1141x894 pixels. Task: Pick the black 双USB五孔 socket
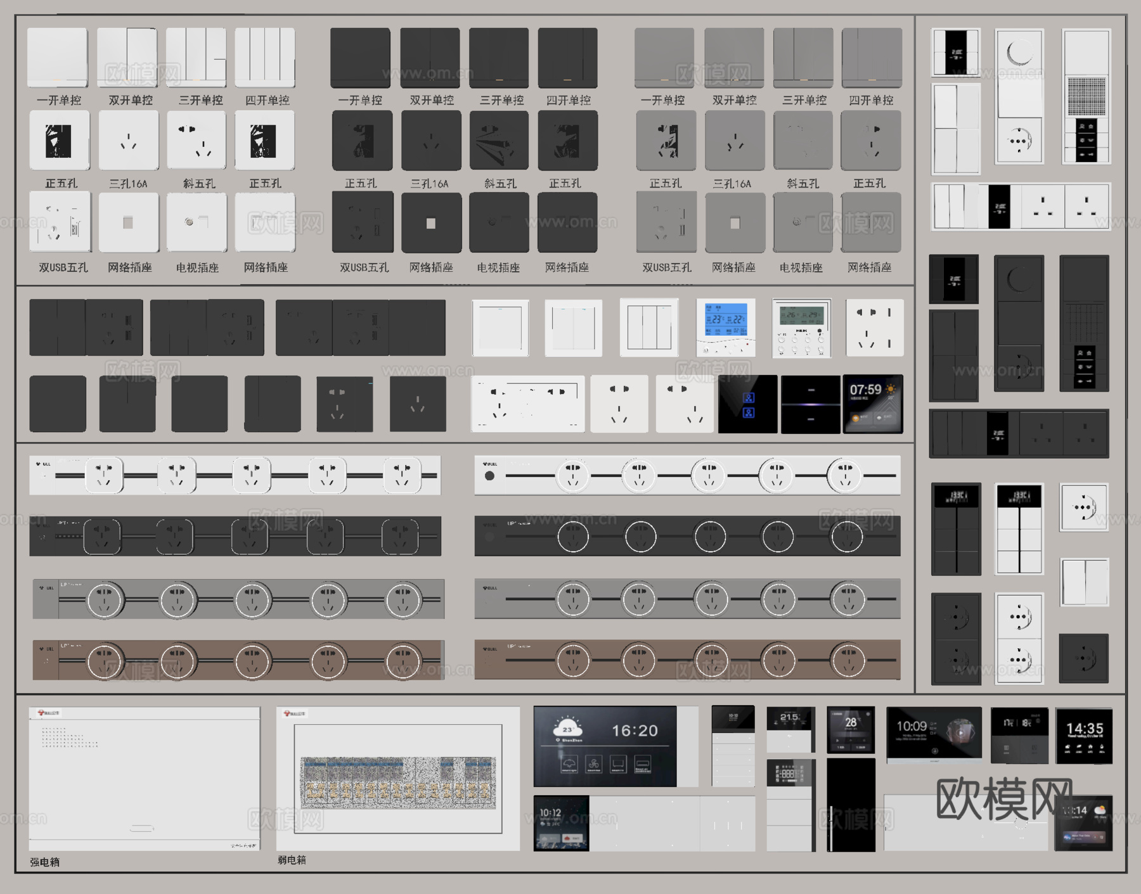point(363,222)
